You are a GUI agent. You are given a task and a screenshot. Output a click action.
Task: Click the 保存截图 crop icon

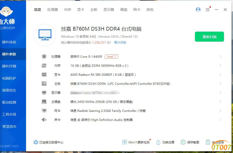click(183, 142)
